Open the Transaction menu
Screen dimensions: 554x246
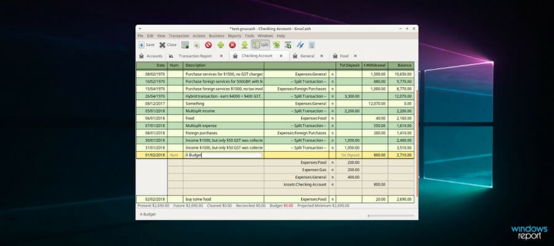pyautogui.click(x=179, y=36)
